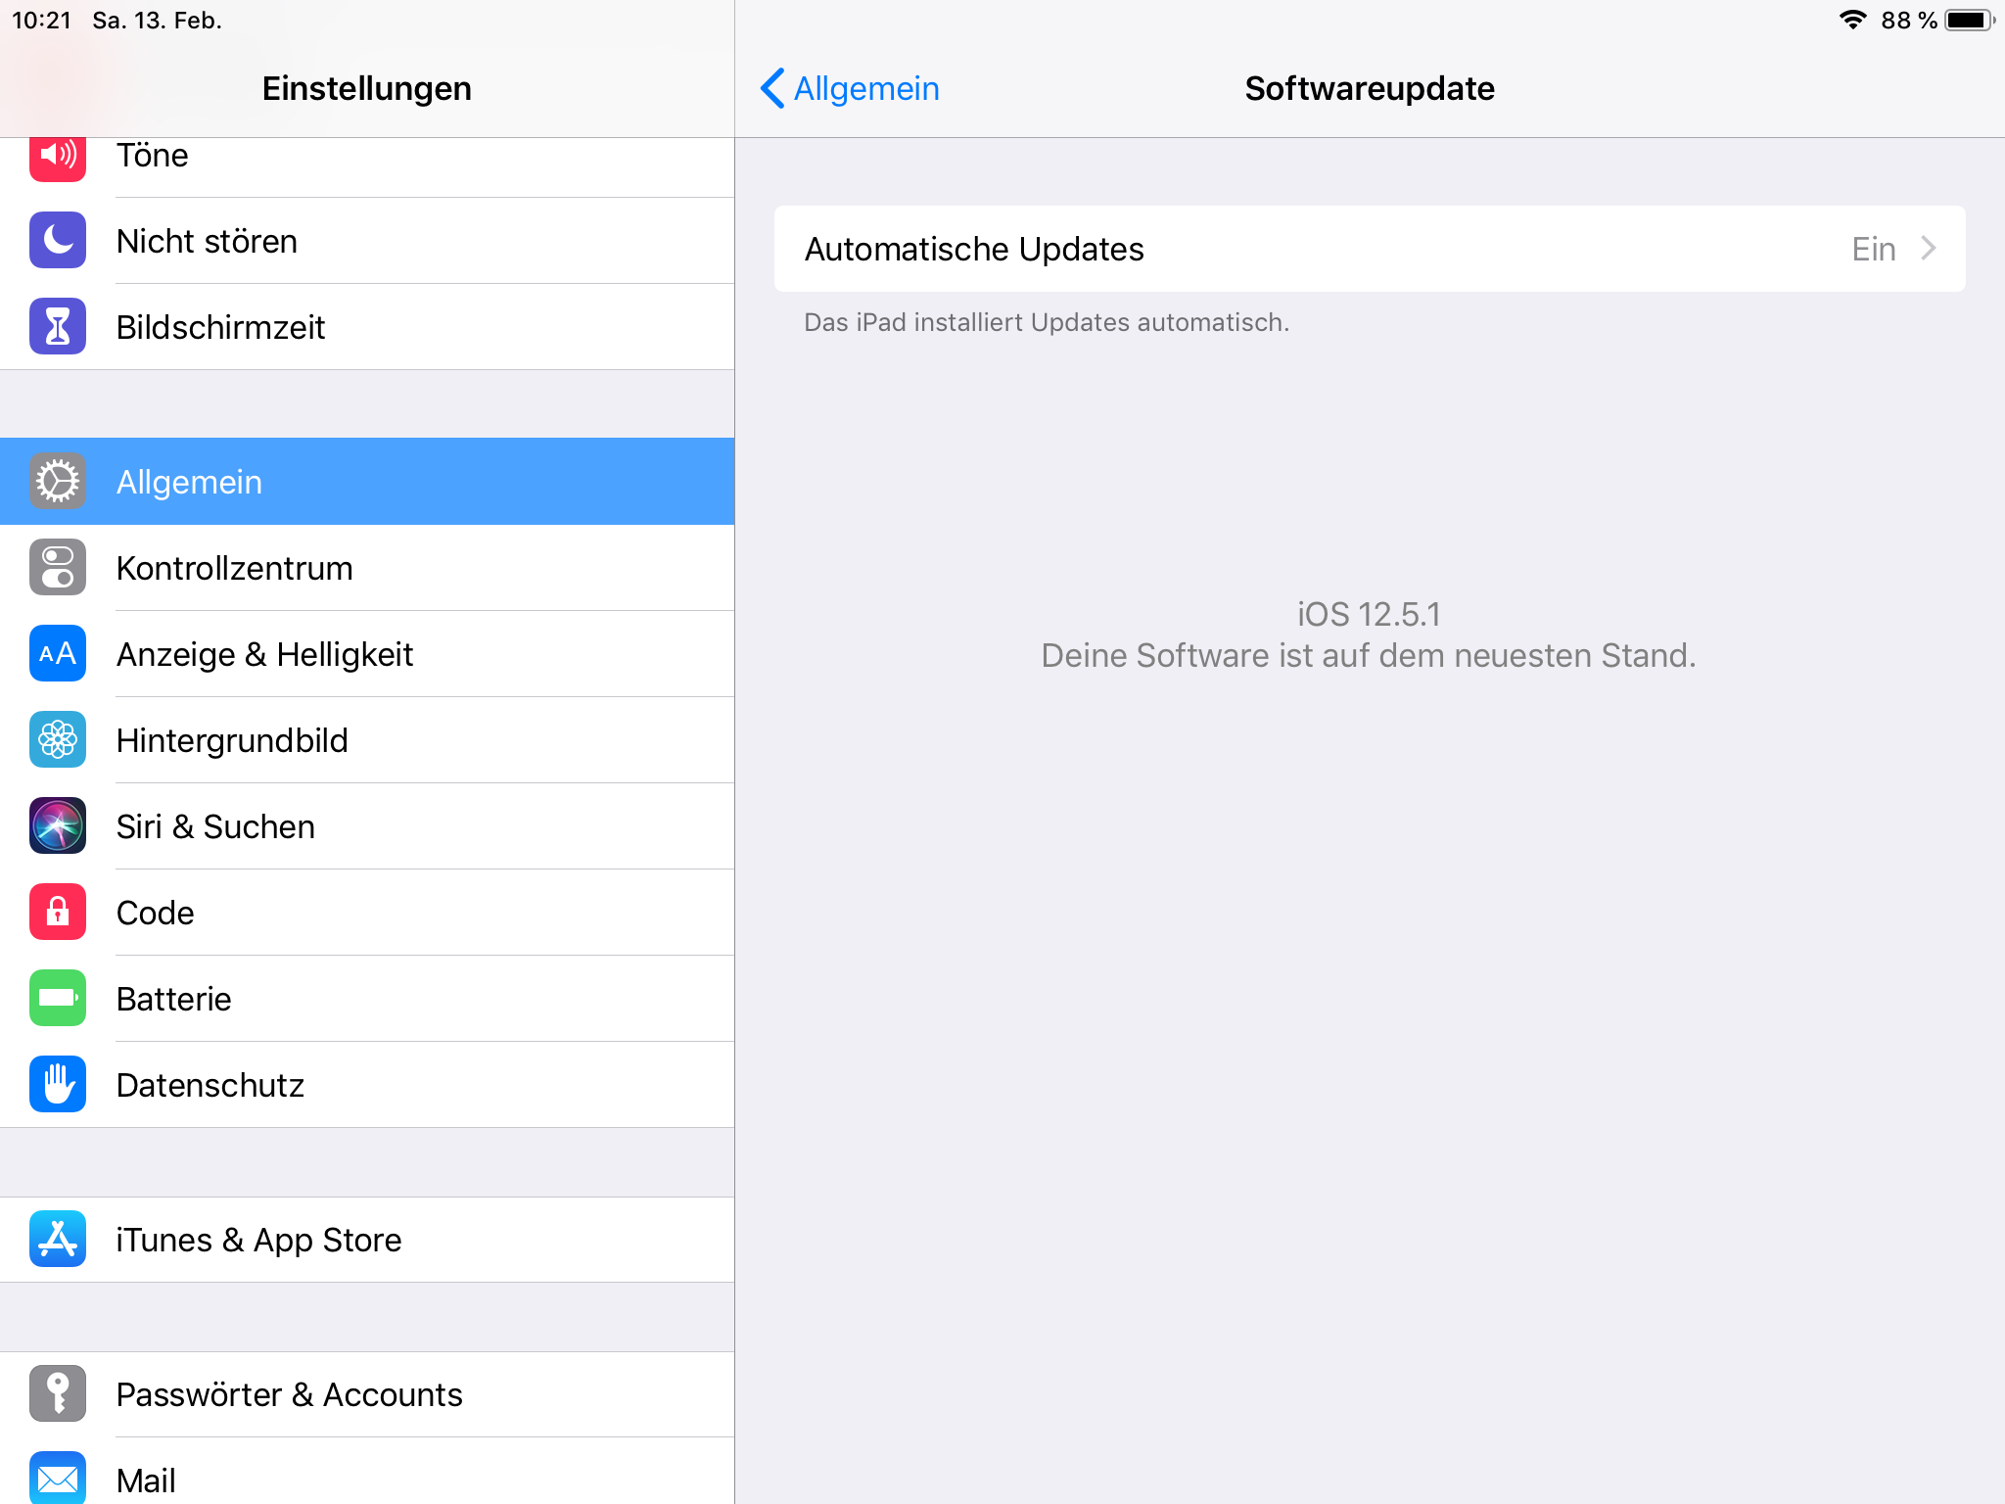Tap the Datenschutz hand icon
Screen dimensions: 2005x1504
[x=58, y=1085]
